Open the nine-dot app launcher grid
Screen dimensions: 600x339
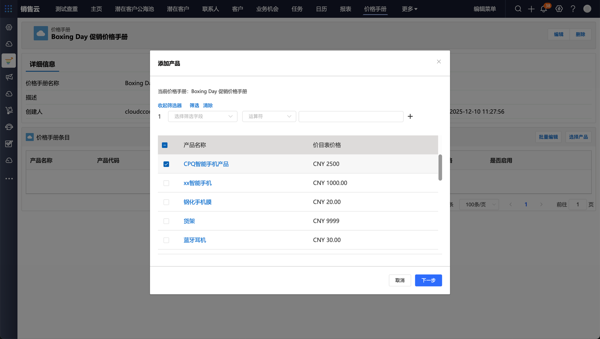pyautogui.click(x=8, y=9)
